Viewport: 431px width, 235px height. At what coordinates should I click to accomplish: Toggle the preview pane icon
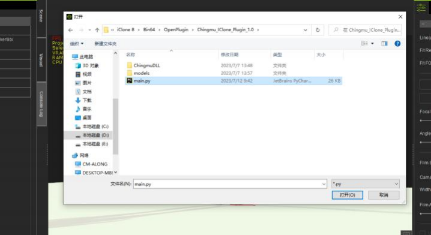(x=384, y=43)
